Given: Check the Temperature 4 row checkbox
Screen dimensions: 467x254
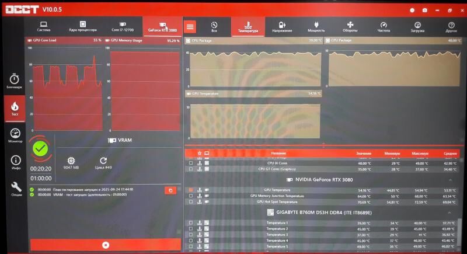Looking at the screenshot, I should click(x=191, y=241).
